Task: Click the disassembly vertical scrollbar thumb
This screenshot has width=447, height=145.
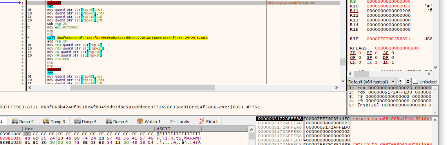Action: click(x=343, y=62)
